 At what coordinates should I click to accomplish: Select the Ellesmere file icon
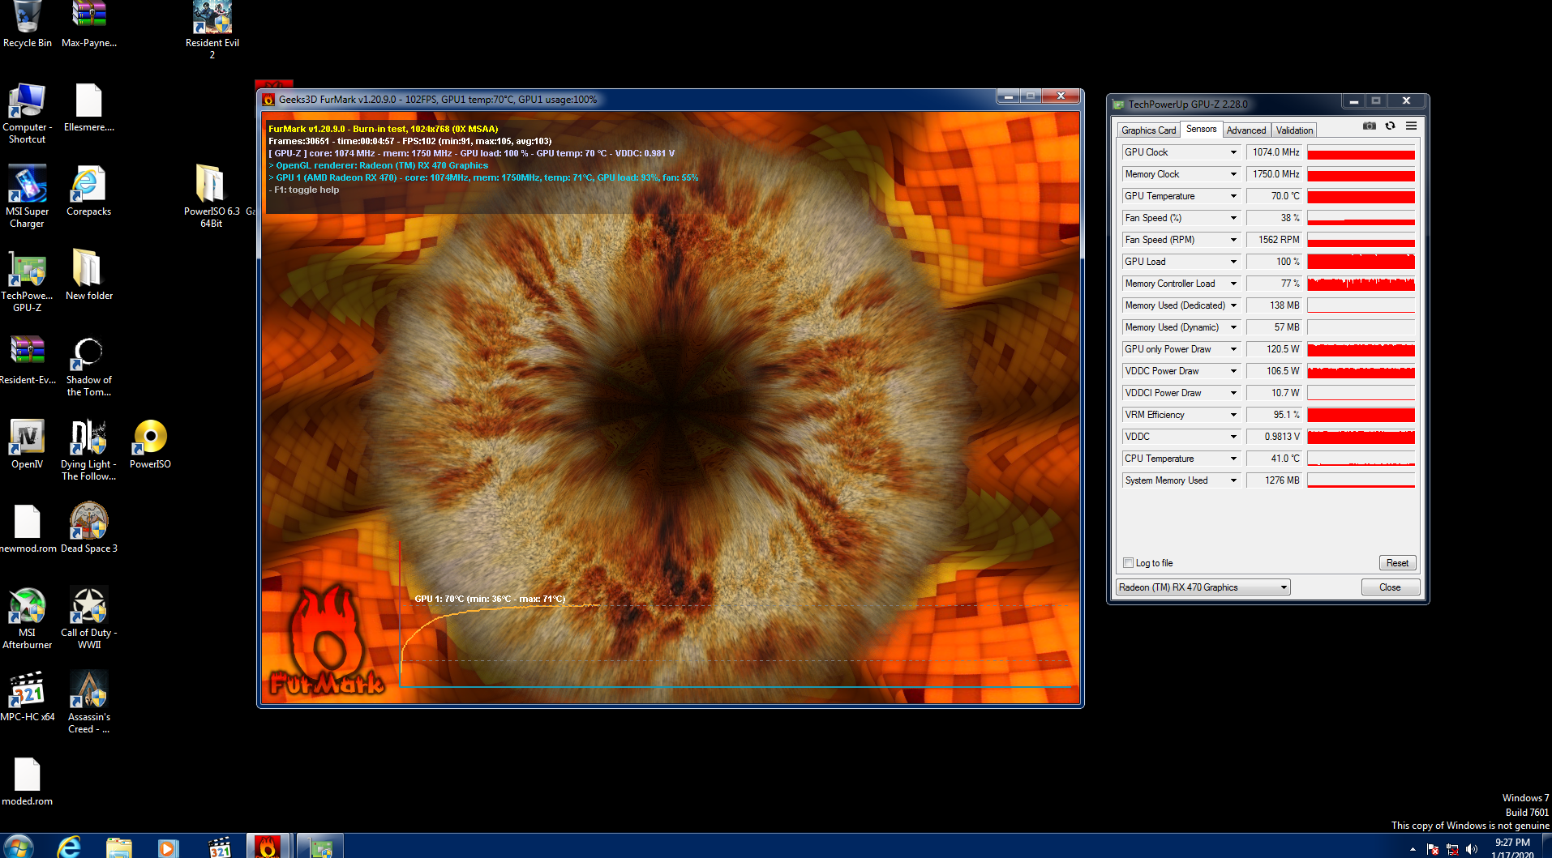(89, 109)
